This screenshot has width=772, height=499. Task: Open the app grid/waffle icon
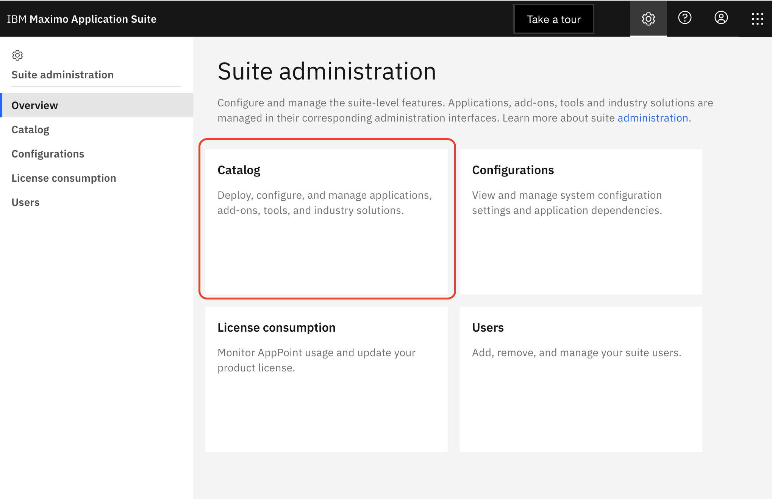757,19
